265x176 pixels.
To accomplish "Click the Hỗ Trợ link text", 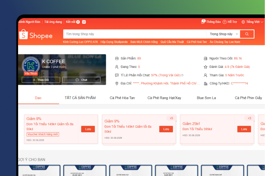I will 232,22.
